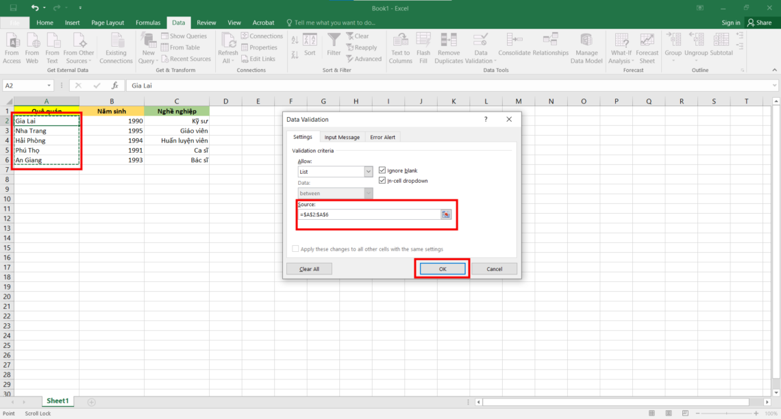Open the Formulas ribbon tab

[x=148, y=22]
